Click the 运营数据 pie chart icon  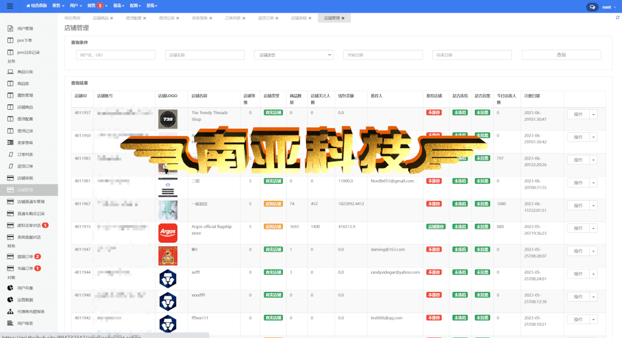pyautogui.click(x=10, y=300)
